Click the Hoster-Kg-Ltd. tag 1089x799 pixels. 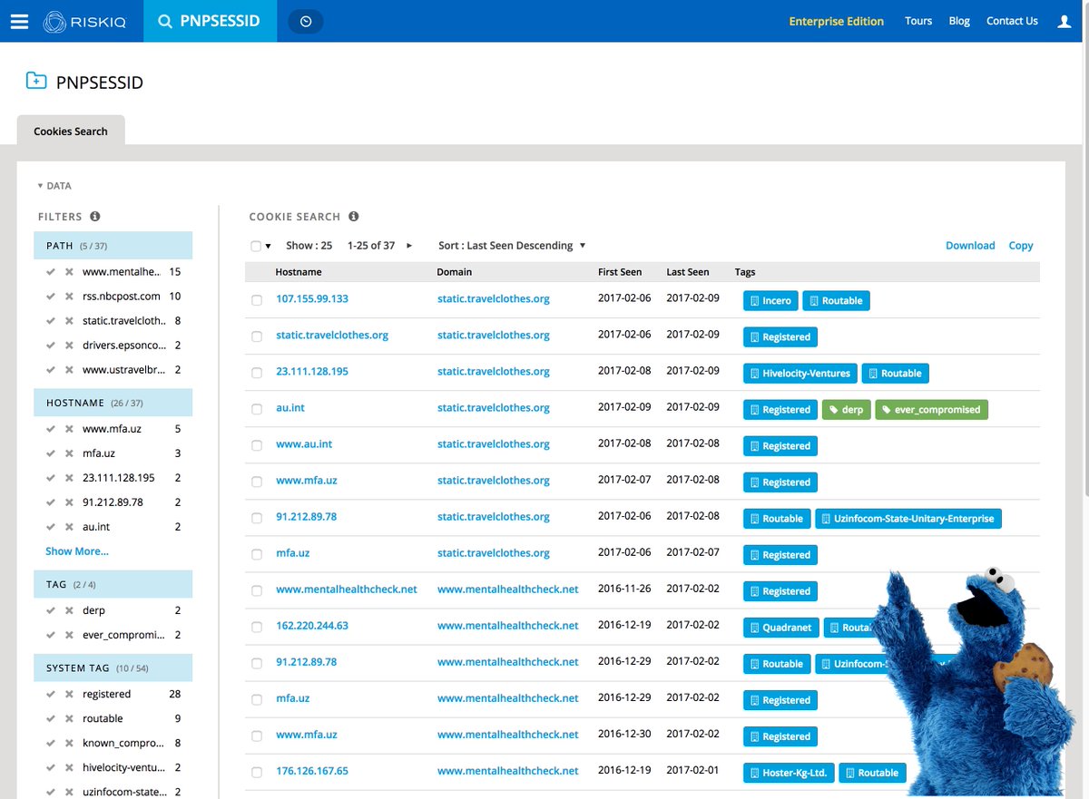(x=789, y=773)
